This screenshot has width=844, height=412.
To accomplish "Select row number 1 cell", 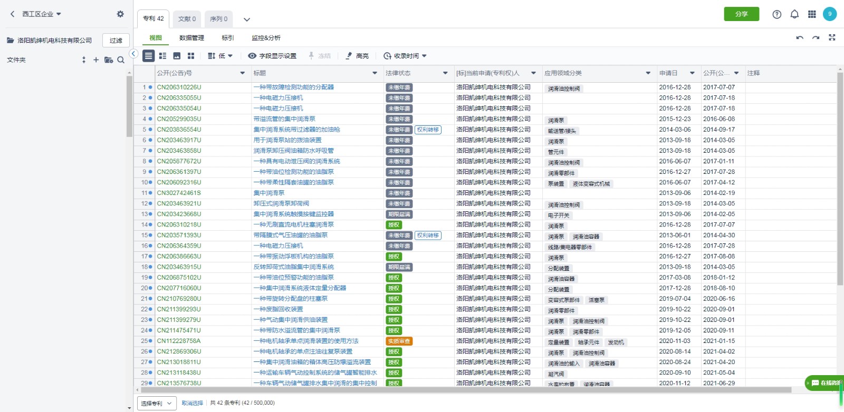I will click(145, 87).
